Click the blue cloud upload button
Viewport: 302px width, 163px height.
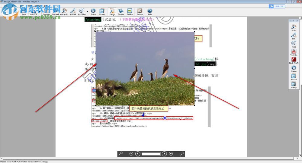[277, 6]
